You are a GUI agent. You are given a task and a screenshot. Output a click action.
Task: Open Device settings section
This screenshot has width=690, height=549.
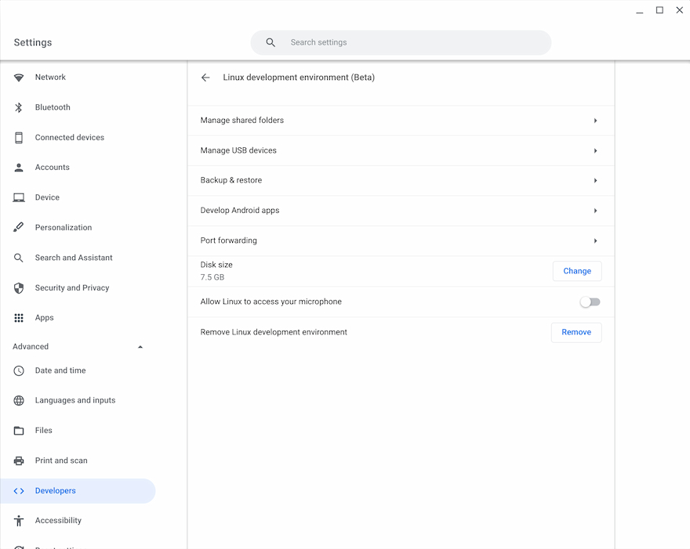point(78,197)
